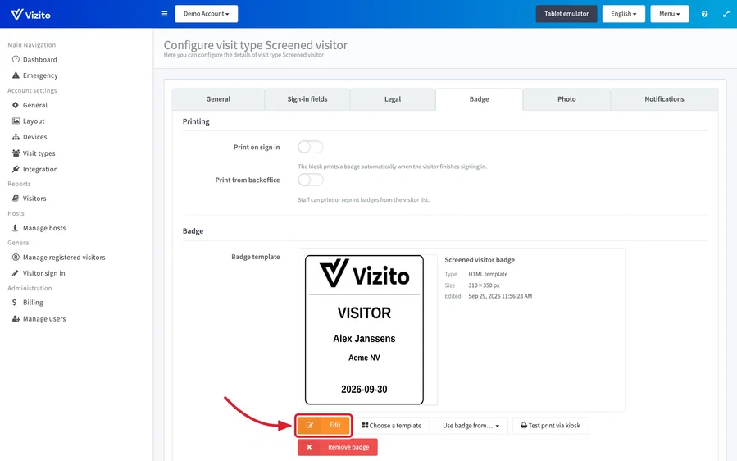Image resolution: width=737 pixels, height=461 pixels.
Task: Click the Sep 29, 2026 edited timestamp
Action: point(500,296)
